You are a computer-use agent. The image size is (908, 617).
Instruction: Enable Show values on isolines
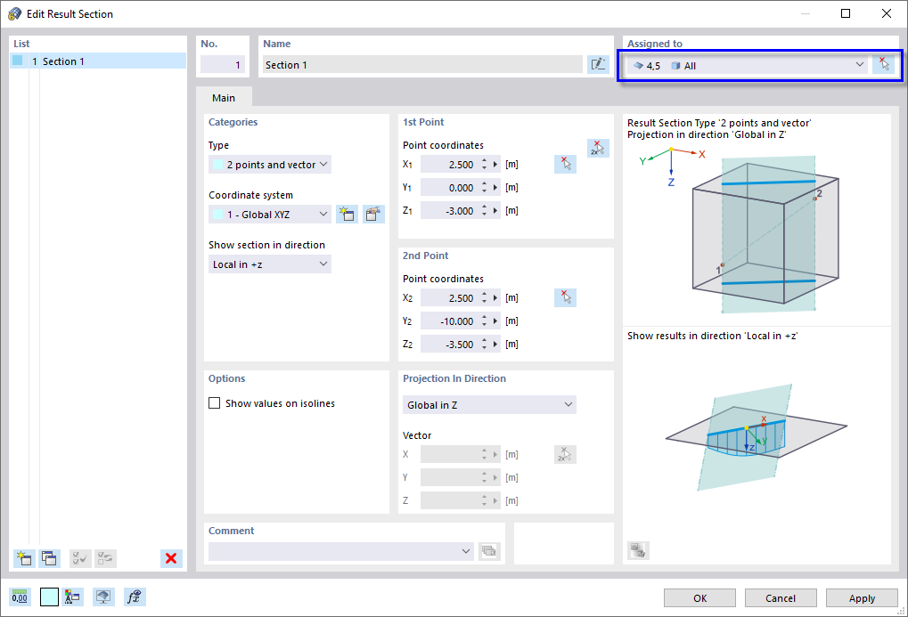(214, 402)
